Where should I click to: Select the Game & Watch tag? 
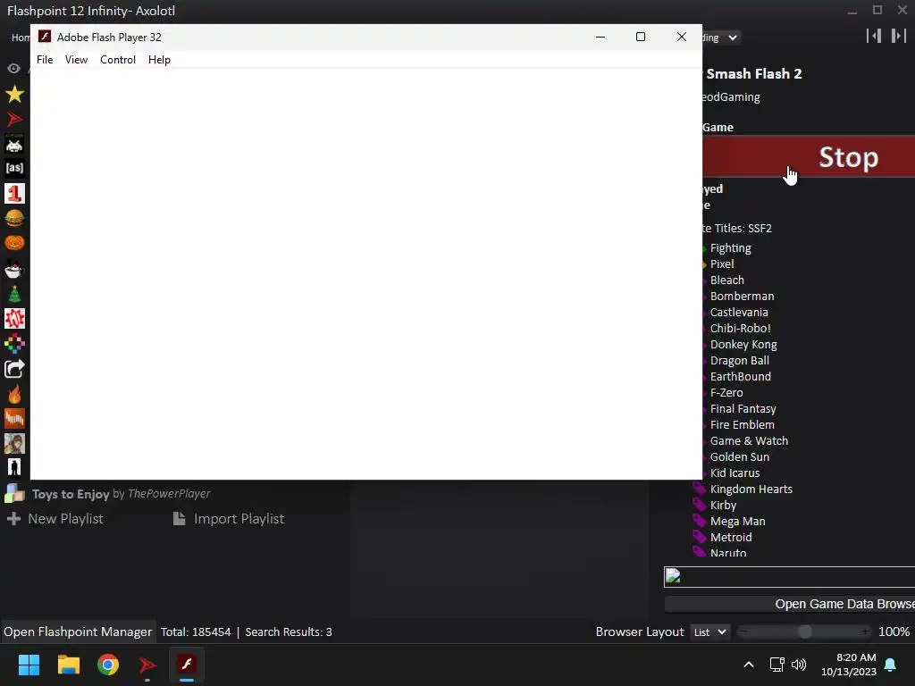point(749,441)
